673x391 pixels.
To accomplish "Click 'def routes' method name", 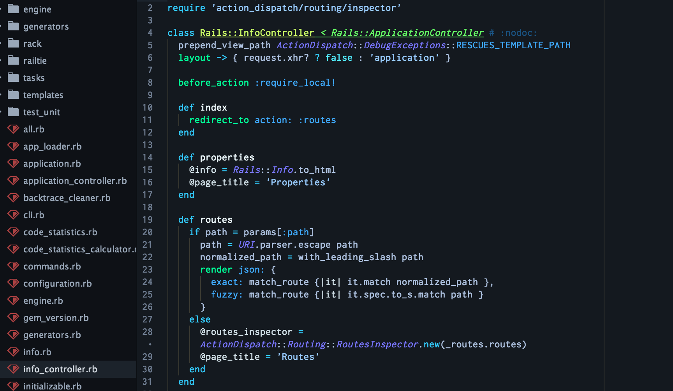I will (x=216, y=220).
